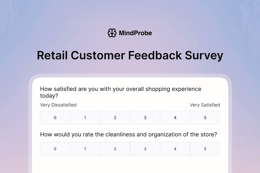The width and height of the screenshot is (260, 173).
Task: Select rating 0 for store cleanliness question
Action: pyautogui.click(x=55, y=149)
